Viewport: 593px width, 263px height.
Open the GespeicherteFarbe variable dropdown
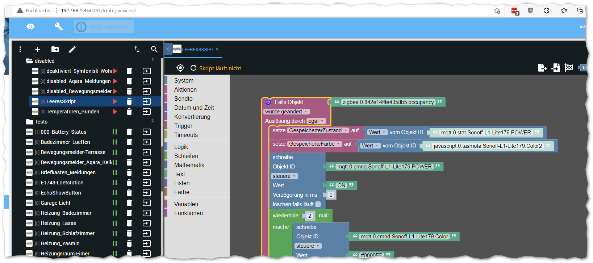(x=315, y=144)
